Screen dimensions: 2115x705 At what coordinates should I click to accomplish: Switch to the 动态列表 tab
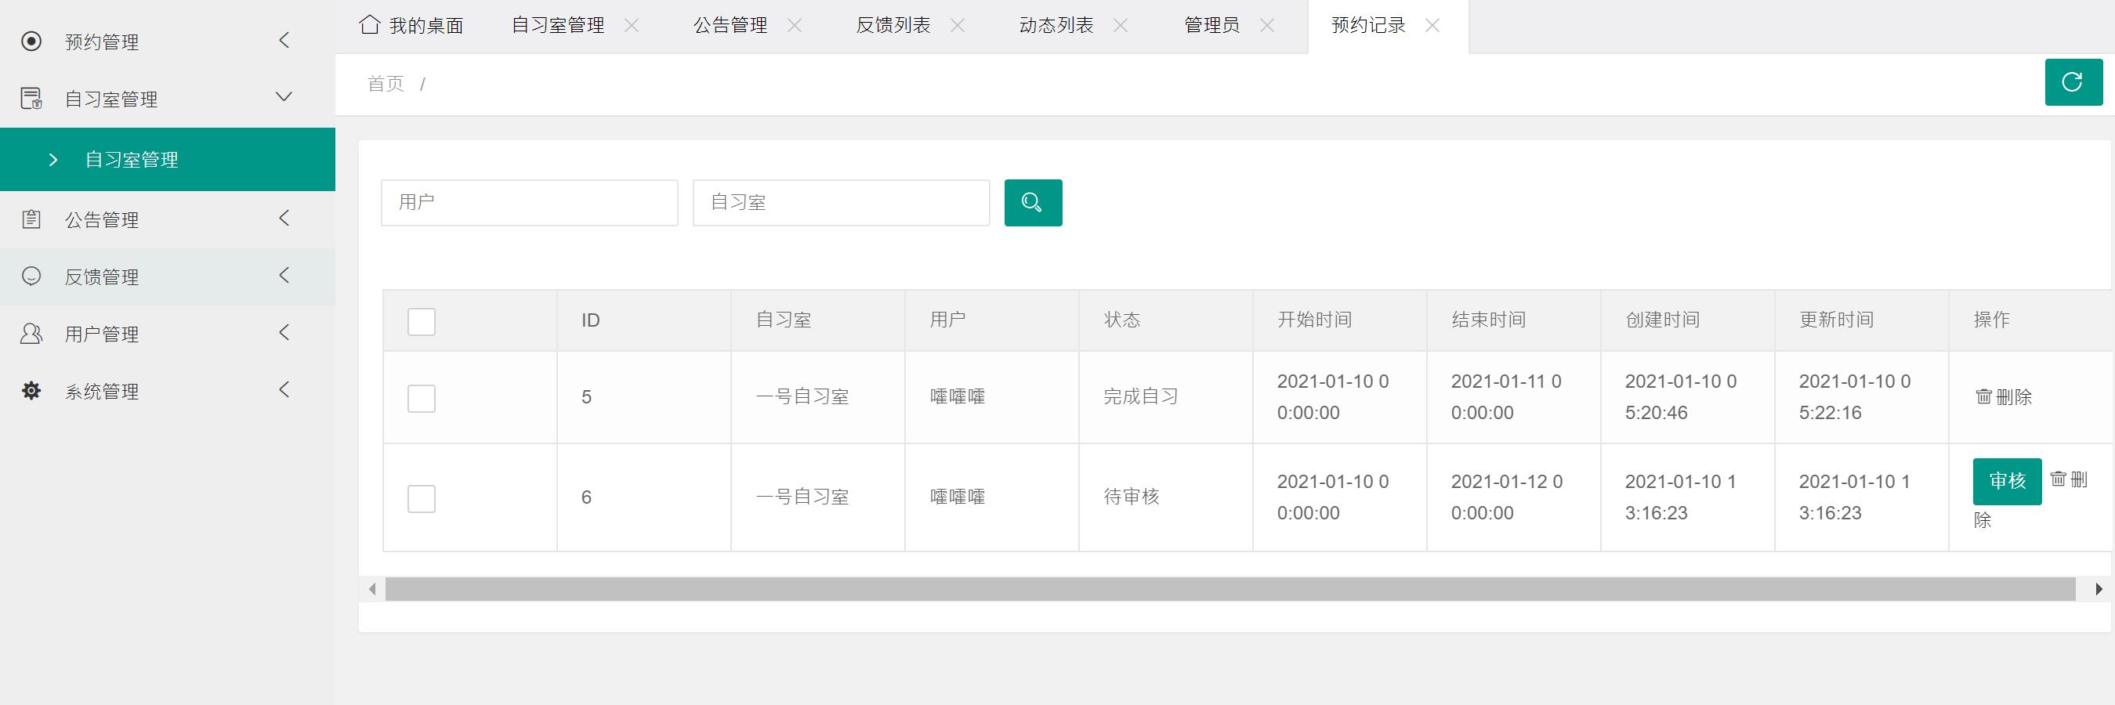click(1056, 25)
